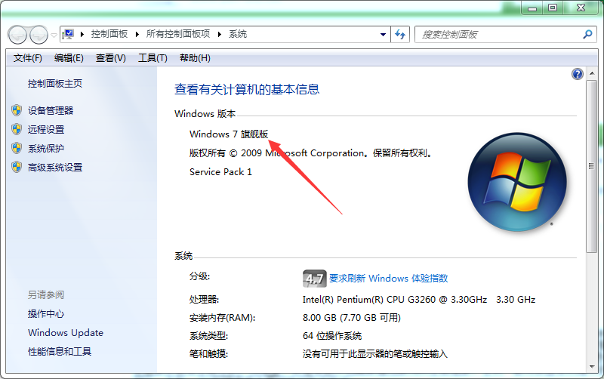Click the Forward navigation arrow button
Viewport: 604px width, 379px height.
coord(38,35)
